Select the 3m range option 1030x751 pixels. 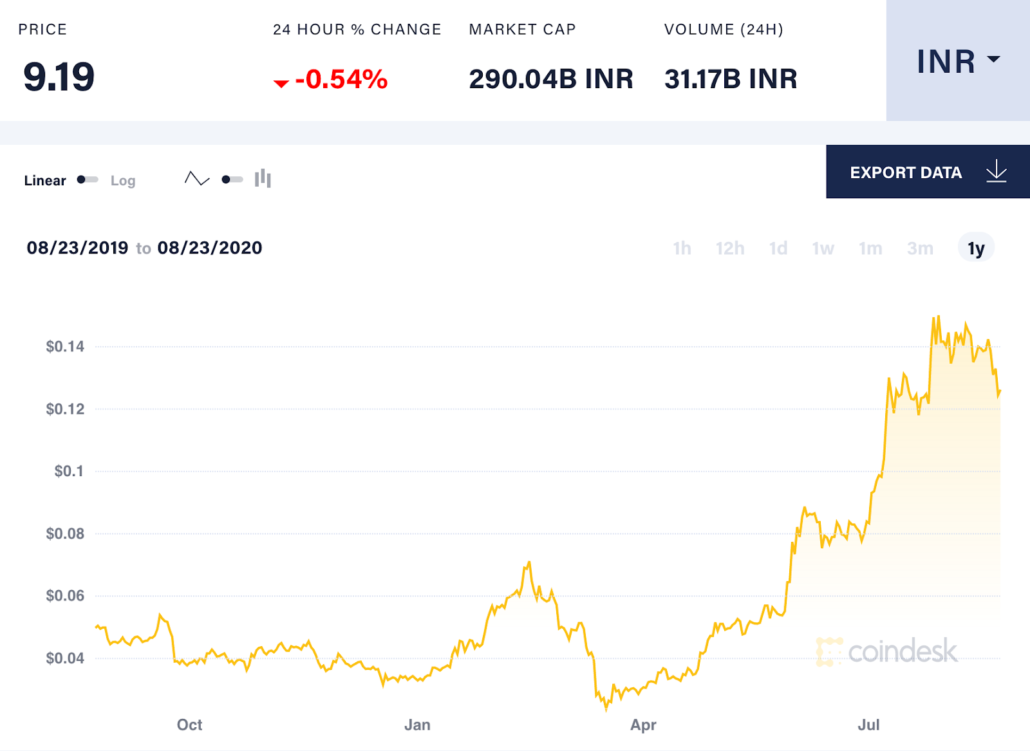pos(921,248)
